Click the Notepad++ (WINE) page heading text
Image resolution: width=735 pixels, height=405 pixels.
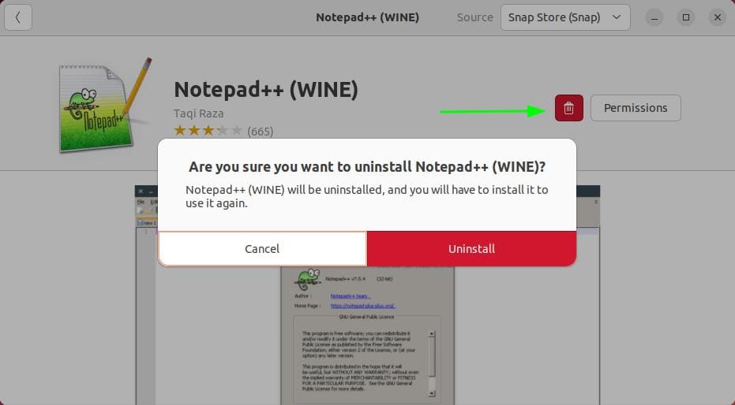266,90
